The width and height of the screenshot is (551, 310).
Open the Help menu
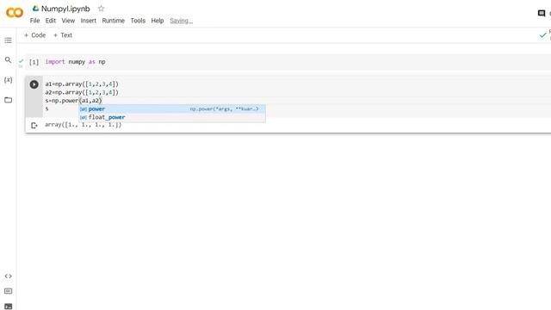pos(158,21)
